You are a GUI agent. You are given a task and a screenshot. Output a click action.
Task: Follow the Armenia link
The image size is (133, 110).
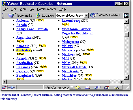[x=23, y=46]
